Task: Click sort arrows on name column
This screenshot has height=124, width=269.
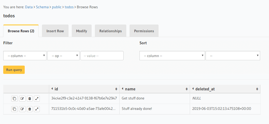Action: (x=186, y=89)
